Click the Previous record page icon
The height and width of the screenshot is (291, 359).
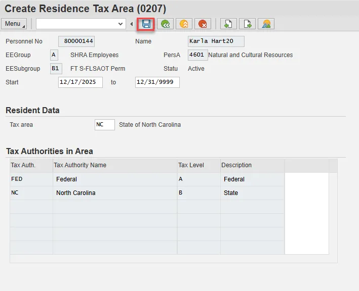pos(228,24)
